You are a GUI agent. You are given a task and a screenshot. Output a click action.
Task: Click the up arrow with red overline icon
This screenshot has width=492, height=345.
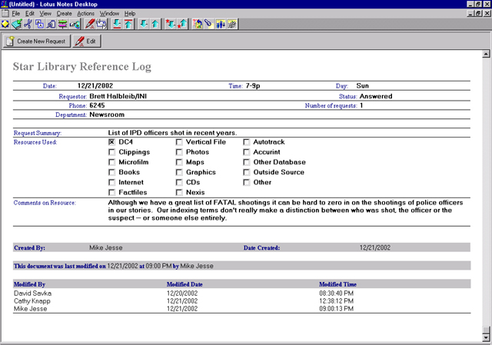pyautogui.click(x=128, y=24)
